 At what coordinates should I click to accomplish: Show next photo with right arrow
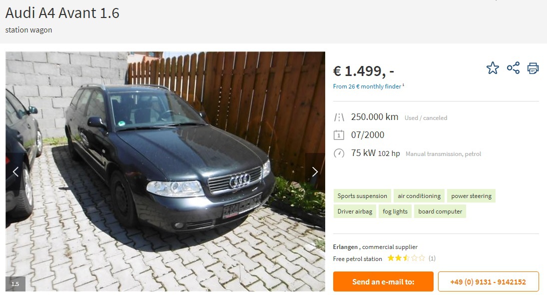(315, 172)
